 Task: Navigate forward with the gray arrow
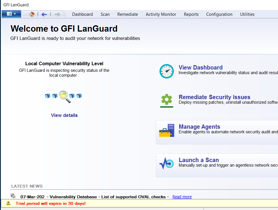point(57,14)
